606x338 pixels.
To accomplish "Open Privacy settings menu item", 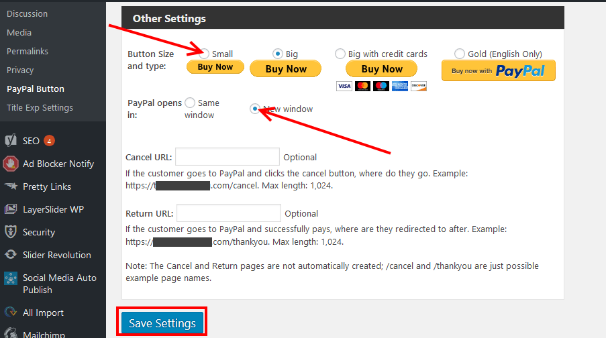I will tap(20, 70).
